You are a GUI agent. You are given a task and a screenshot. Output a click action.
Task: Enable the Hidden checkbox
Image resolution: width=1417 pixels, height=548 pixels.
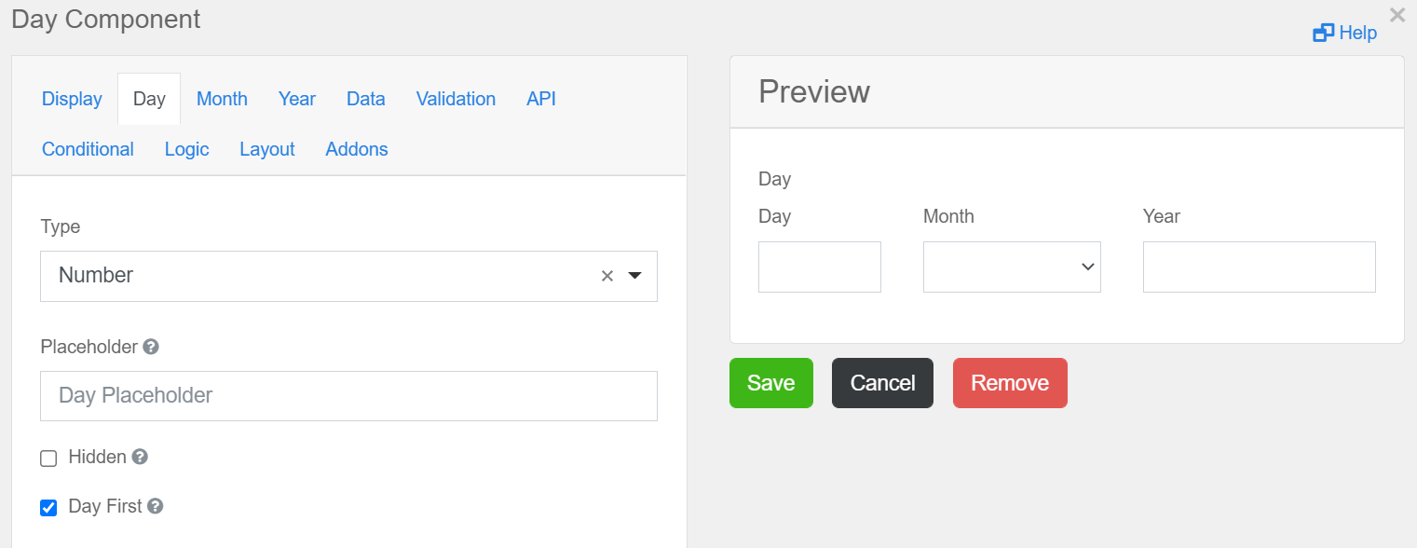pos(48,458)
